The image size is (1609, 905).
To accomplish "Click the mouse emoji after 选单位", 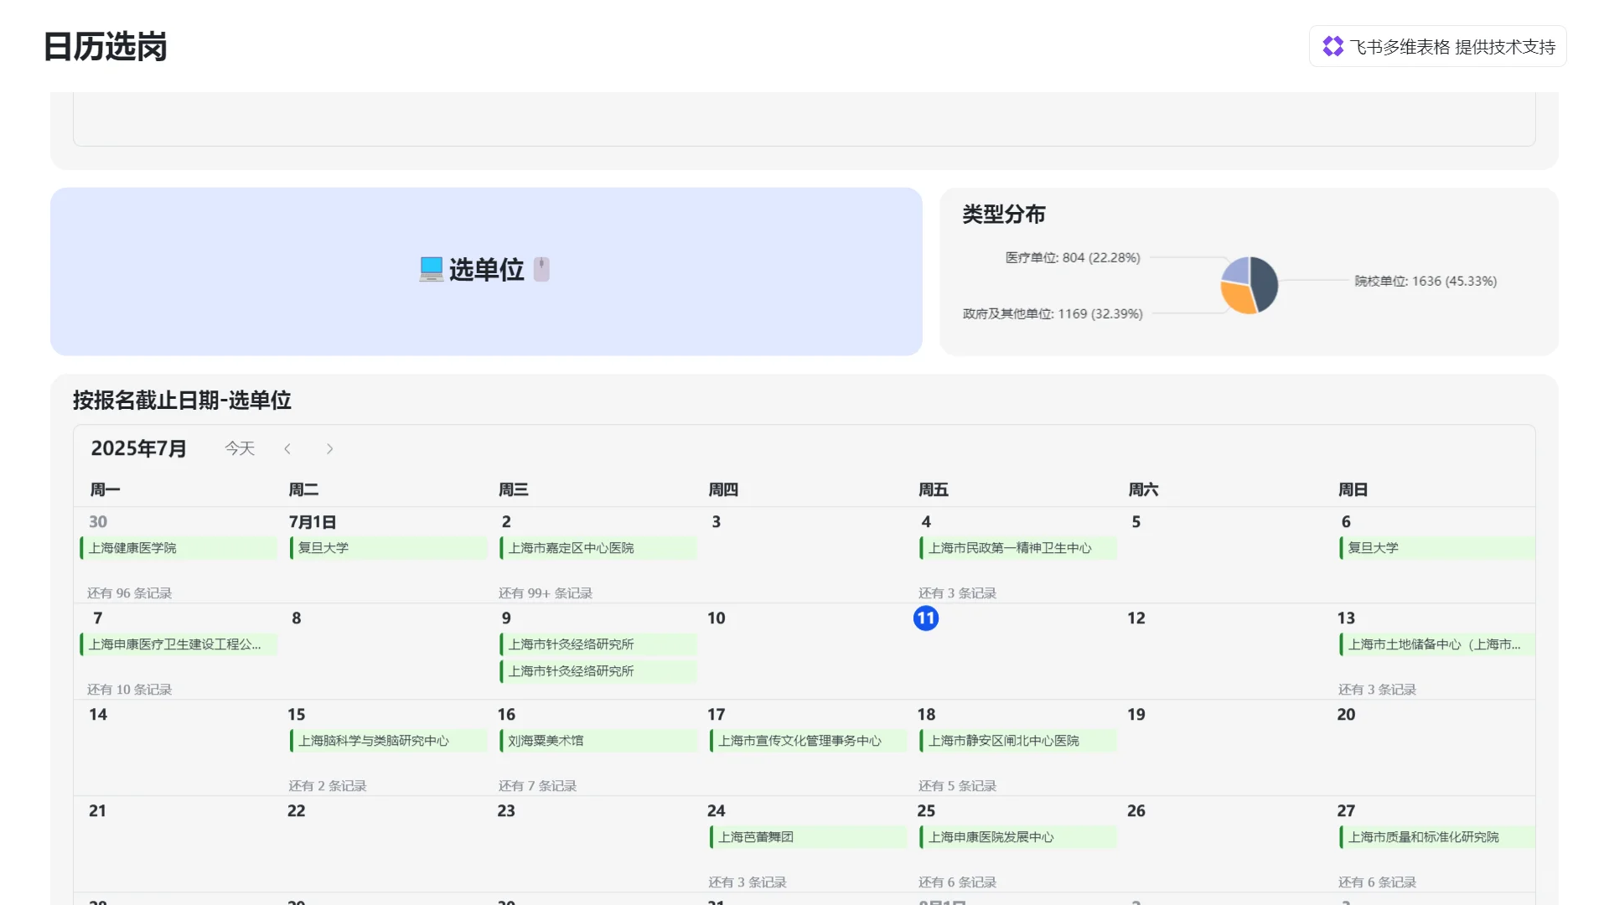I will point(541,269).
